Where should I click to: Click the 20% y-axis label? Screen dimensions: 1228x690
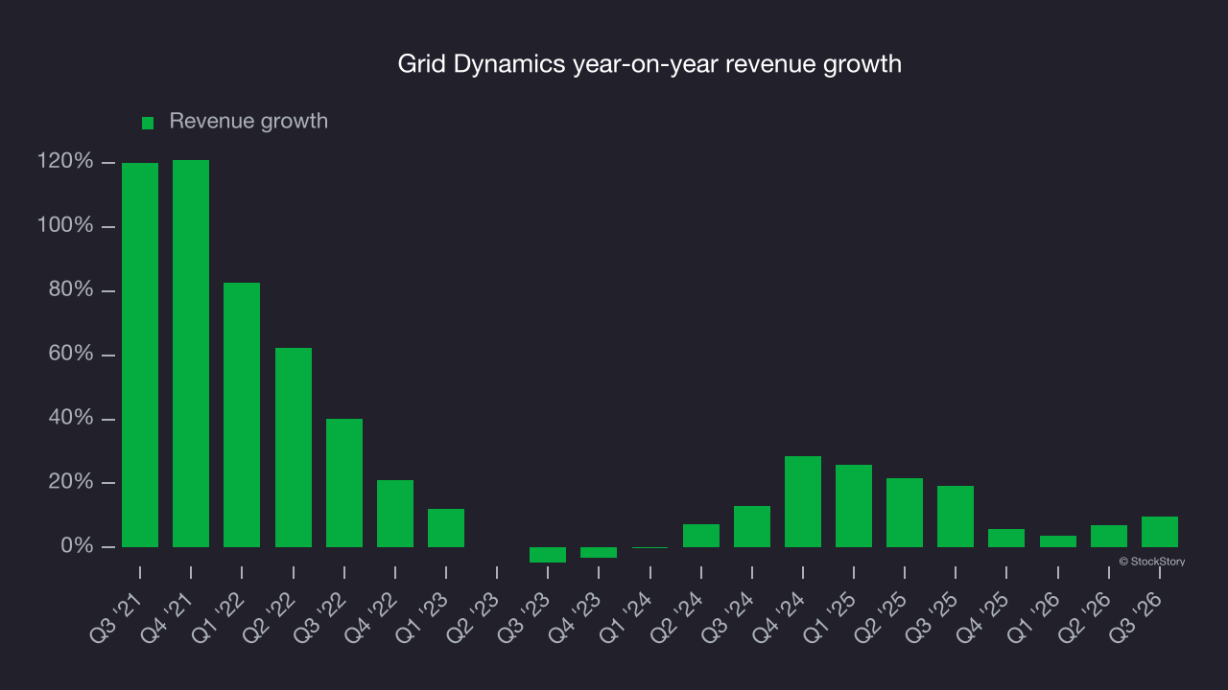tap(71, 483)
